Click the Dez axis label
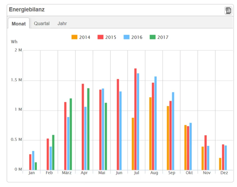This screenshot has width=237, height=187. (x=224, y=173)
